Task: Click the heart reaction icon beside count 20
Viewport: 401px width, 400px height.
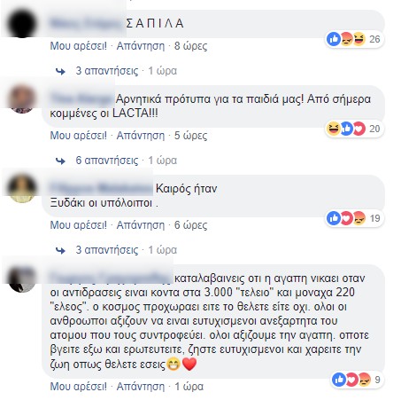Action: coord(359,129)
